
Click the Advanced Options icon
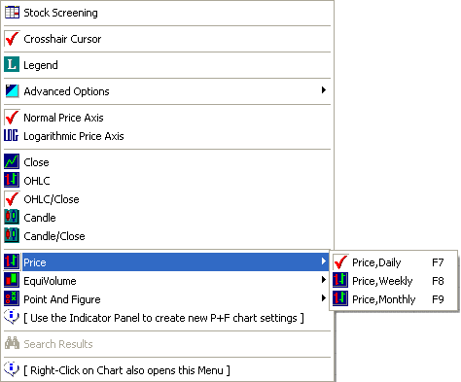point(12,91)
